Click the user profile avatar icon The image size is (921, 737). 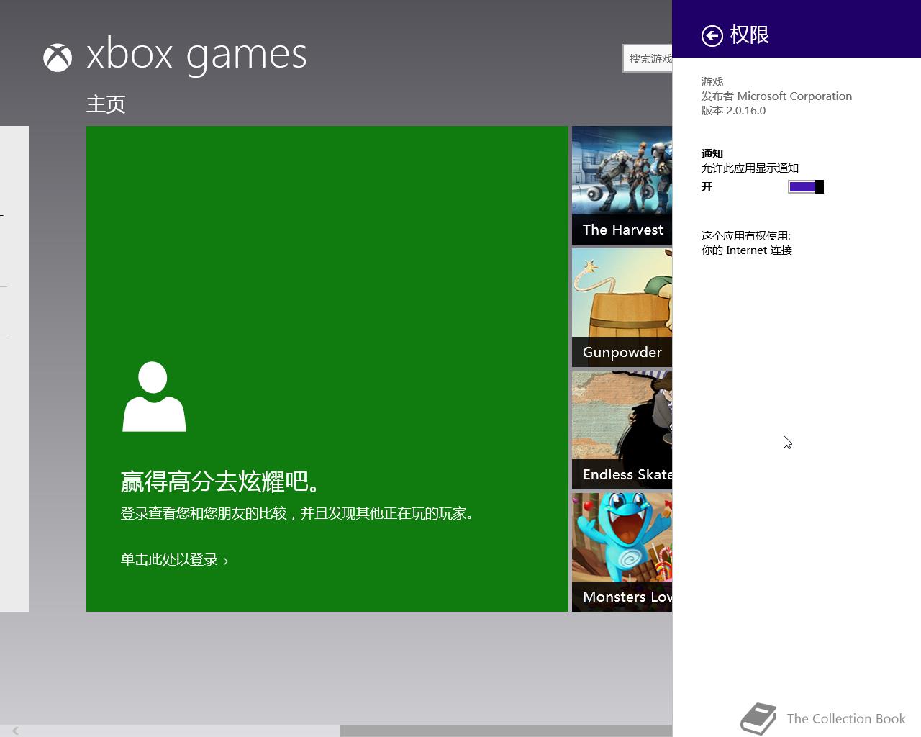[154, 397]
